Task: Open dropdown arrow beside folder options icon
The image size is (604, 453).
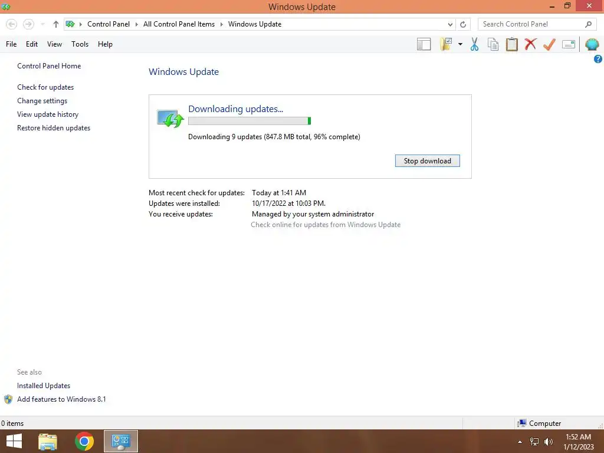Action: click(460, 44)
